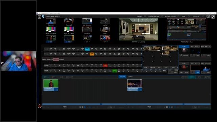The height and width of the screenshot is (122, 217).
Task: Click the DDR 1 scrub bar
Action: pyautogui.click(x=84, y=104)
